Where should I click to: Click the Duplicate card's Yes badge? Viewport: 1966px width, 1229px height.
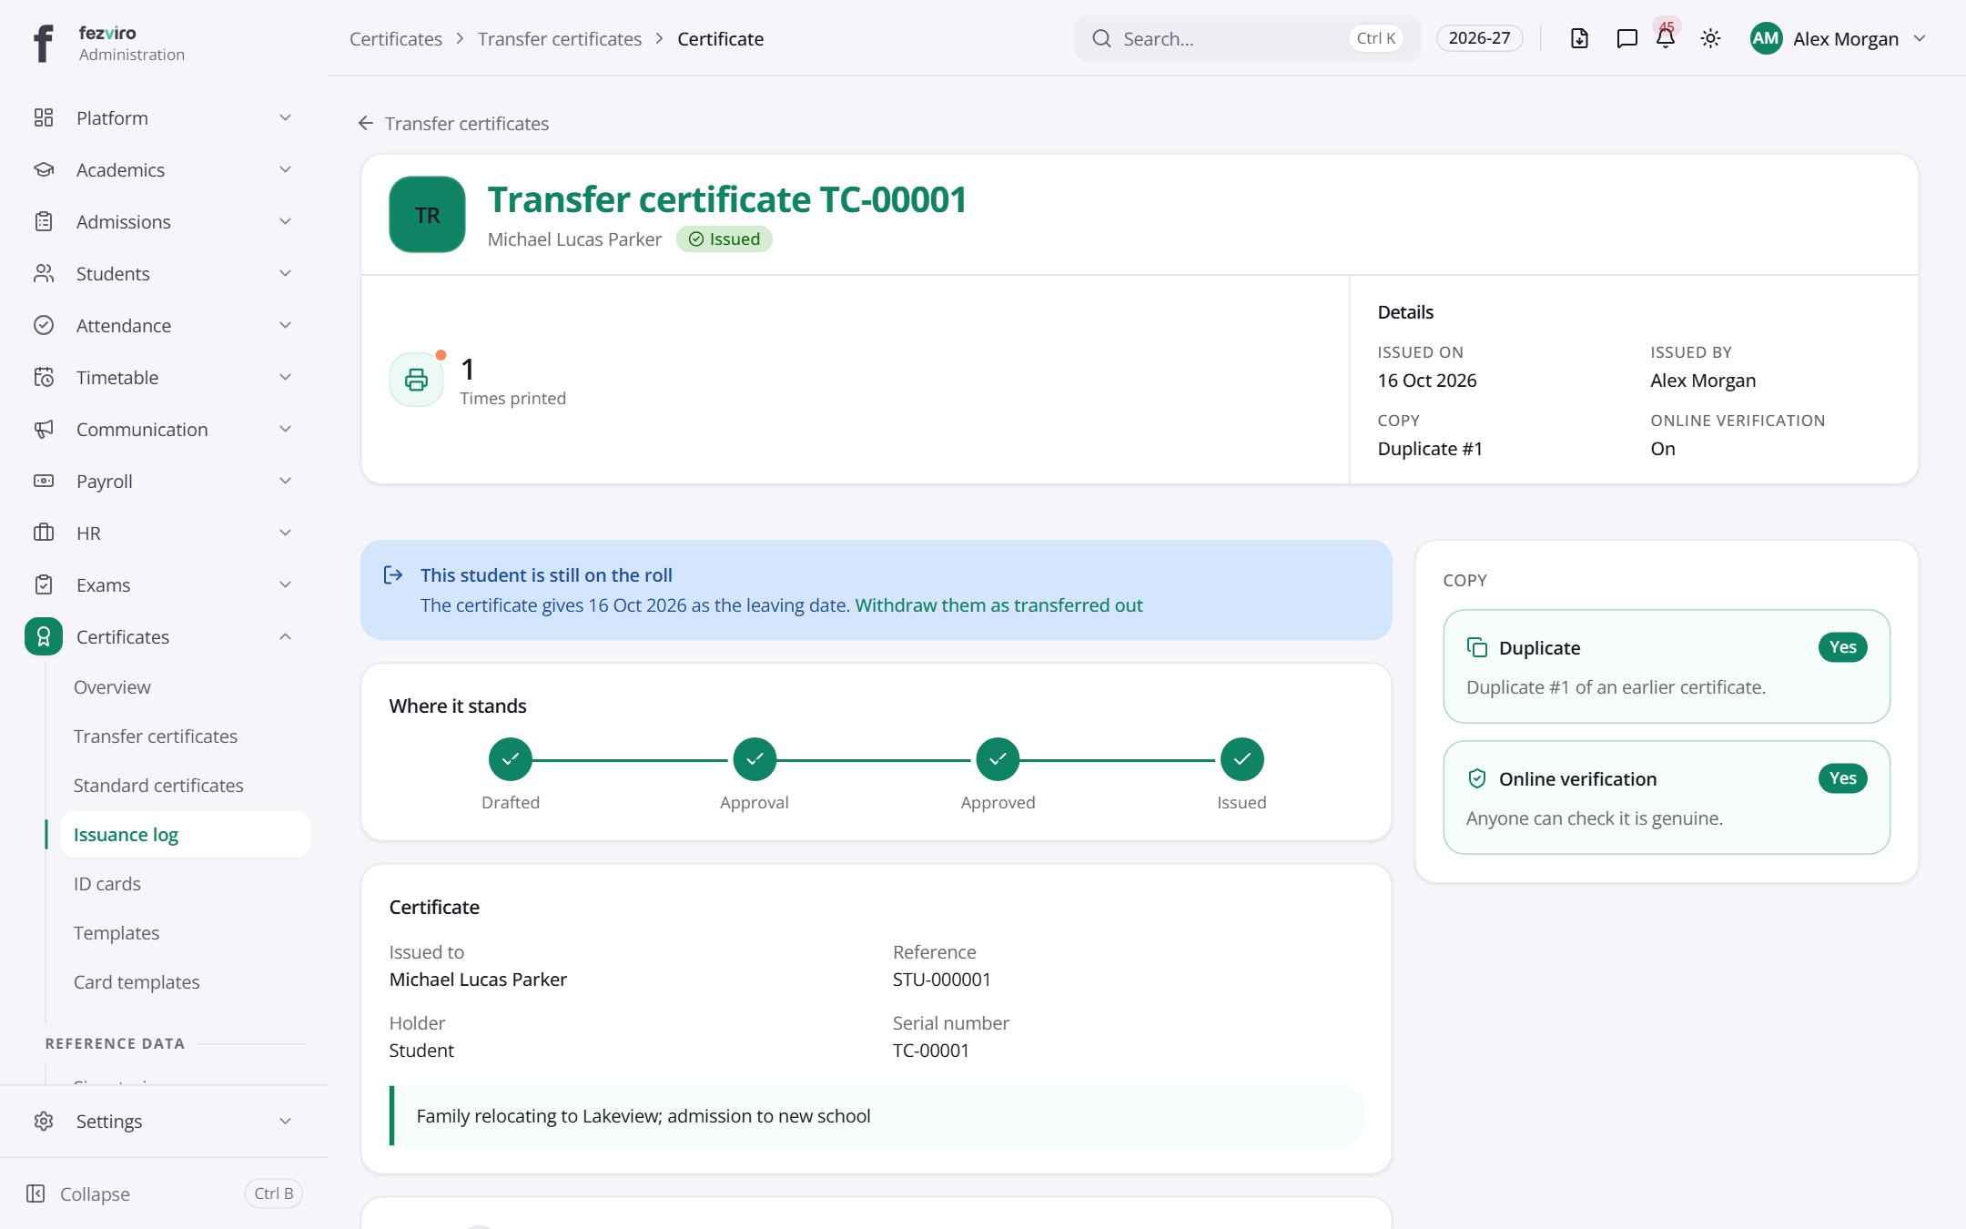(1842, 647)
